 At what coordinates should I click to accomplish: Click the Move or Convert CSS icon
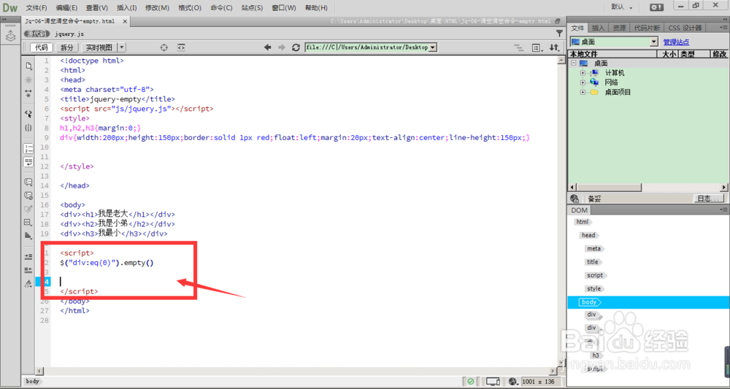28,236
